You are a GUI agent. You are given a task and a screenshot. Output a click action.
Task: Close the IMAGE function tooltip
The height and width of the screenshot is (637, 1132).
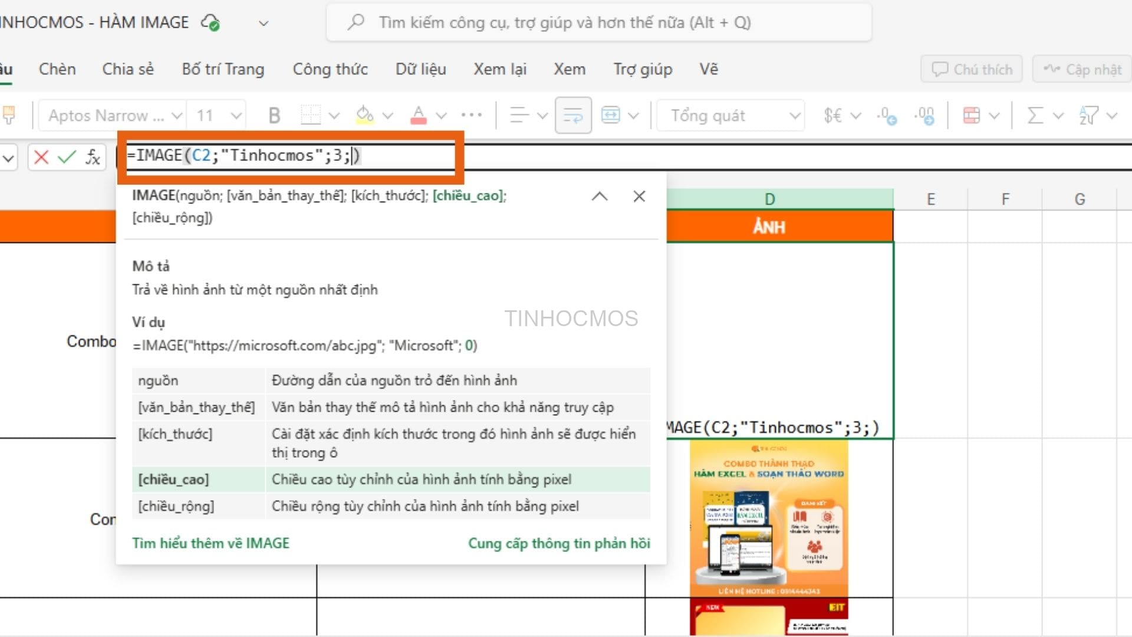point(639,196)
